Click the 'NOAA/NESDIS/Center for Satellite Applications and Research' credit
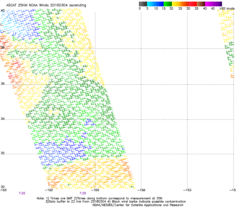Screen dimensions: 236x207 tap(138, 205)
